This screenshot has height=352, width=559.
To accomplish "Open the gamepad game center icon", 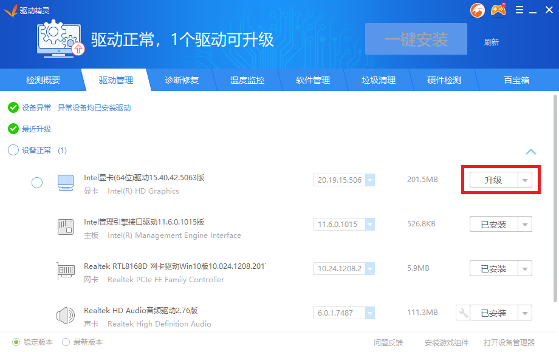I will [499, 10].
